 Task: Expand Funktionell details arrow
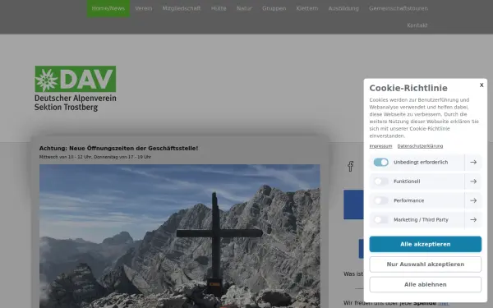(x=473, y=182)
